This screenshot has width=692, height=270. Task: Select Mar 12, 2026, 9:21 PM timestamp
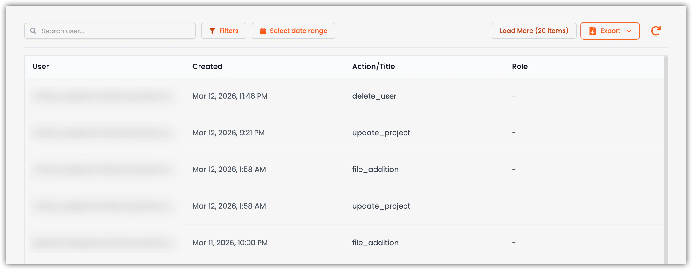[229, 133]
